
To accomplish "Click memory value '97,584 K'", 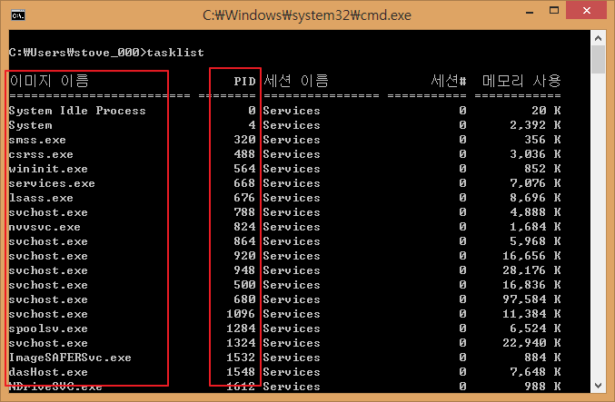I will click(531, 299).
